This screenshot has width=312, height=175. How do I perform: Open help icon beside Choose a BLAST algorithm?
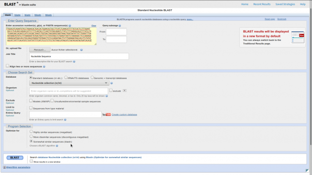click(x=57, y=146)
